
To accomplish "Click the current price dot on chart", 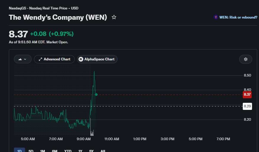I will click(x=96, y=95).
